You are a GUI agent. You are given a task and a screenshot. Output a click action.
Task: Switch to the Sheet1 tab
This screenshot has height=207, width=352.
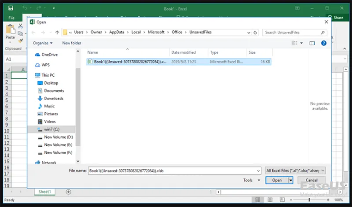(x=44, y=192)
